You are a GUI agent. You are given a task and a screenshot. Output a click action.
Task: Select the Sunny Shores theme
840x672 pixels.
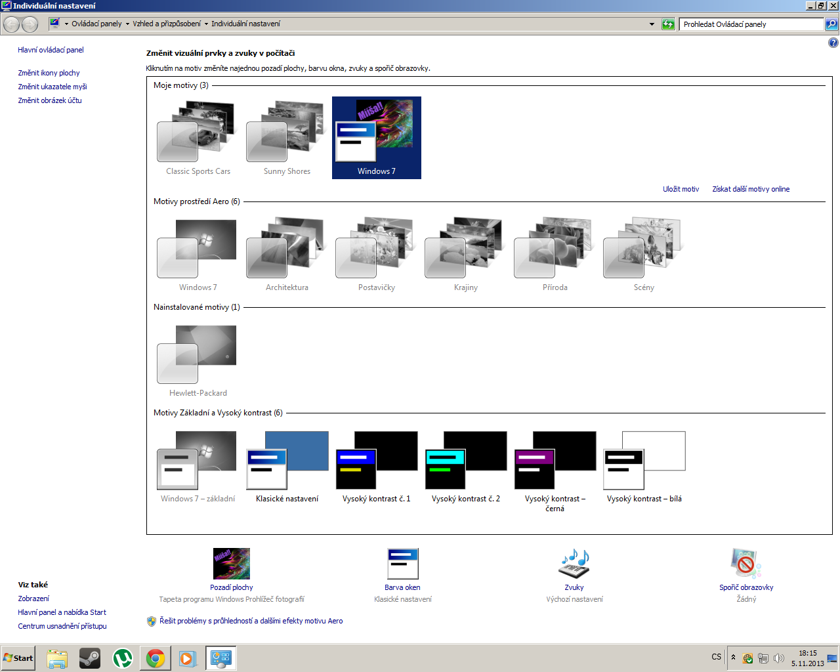click(x=287, y=138)
